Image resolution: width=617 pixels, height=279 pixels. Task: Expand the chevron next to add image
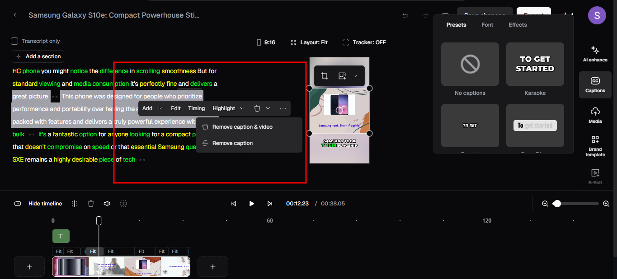pyautogui.click(x=355, y=76)
